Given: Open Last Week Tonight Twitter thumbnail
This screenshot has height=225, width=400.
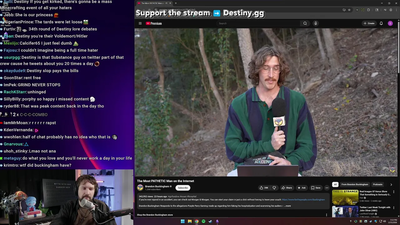Looking at the screenshot, I should pyautogui.click(x=345, y=212).
